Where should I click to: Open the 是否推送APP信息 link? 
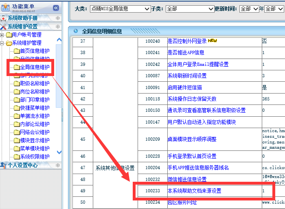click(x=186, y=53)
